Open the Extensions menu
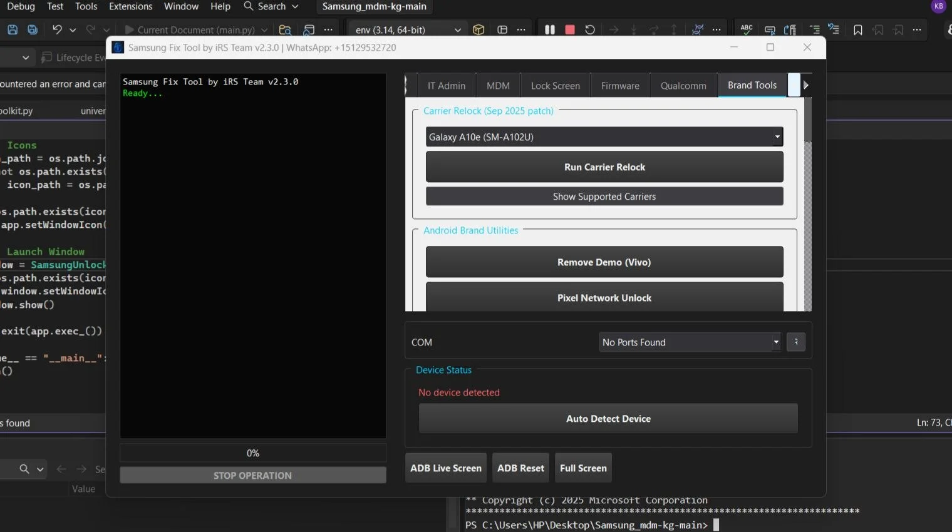This screenshot has height=532, width=952. pos(130,6)
